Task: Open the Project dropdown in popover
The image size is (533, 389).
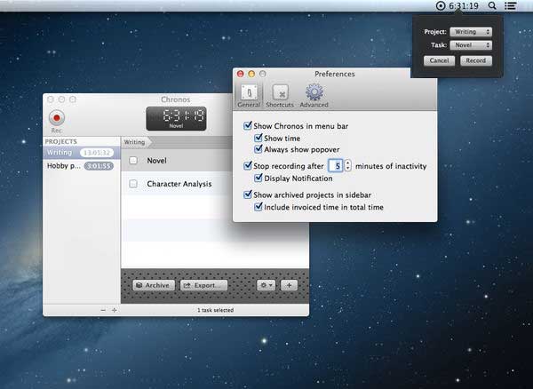Action: 471,32
